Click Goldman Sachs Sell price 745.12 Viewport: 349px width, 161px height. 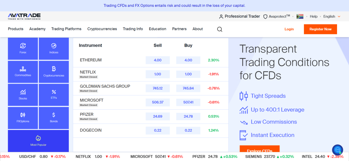pyautogui.click(x=157, y=88)
